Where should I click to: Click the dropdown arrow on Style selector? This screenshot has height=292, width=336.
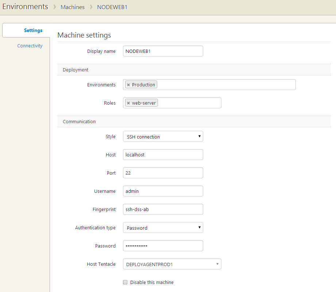(200, 136)
